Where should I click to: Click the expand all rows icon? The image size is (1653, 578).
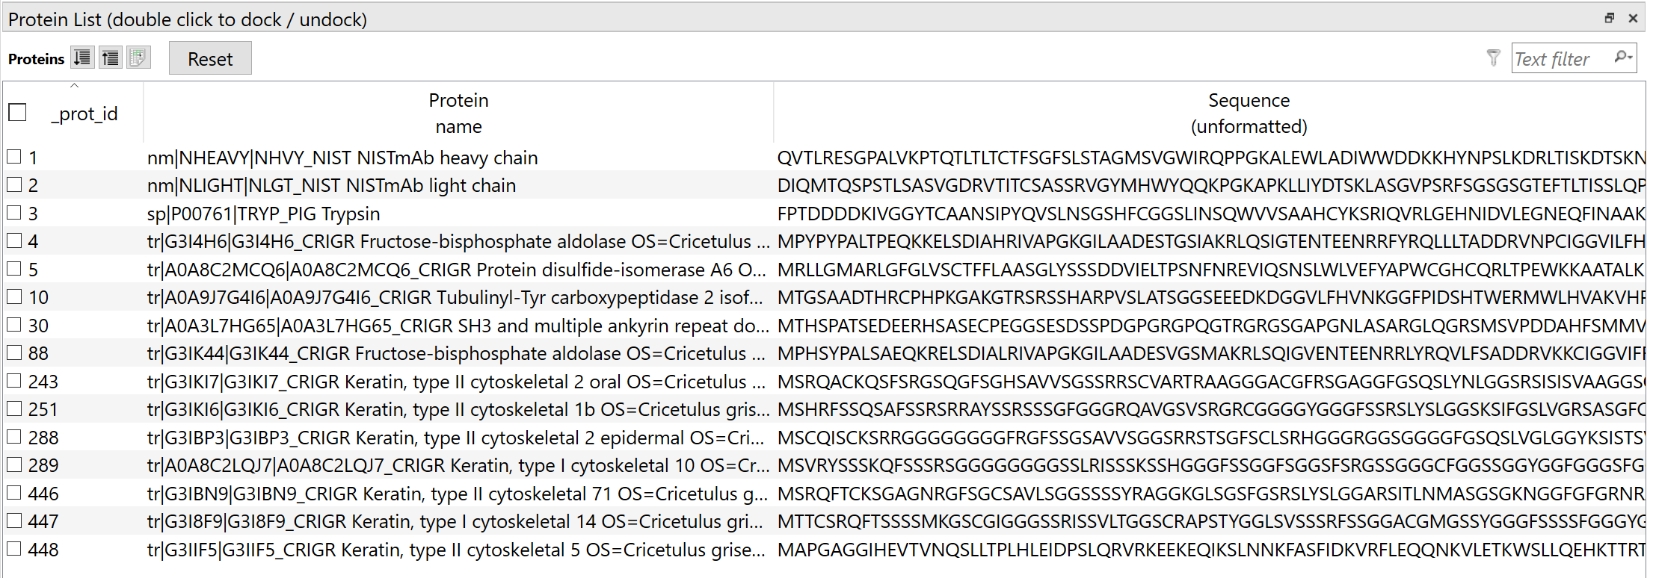pos(82,58)
